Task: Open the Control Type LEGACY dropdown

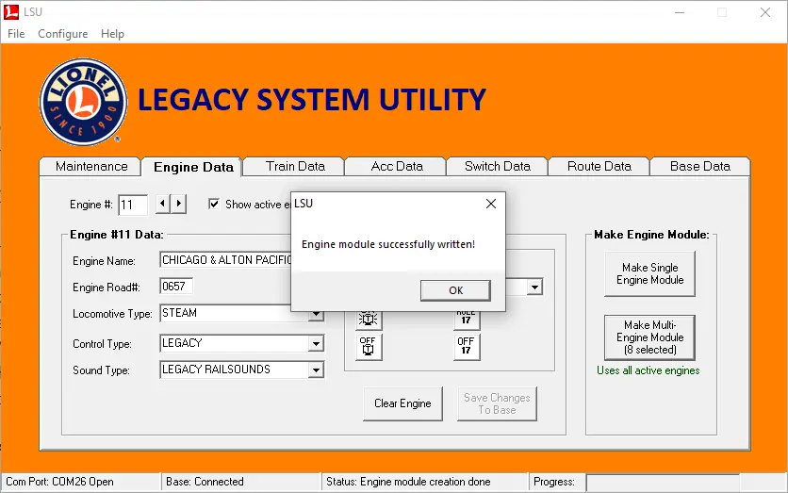Action: click(316, 344)
